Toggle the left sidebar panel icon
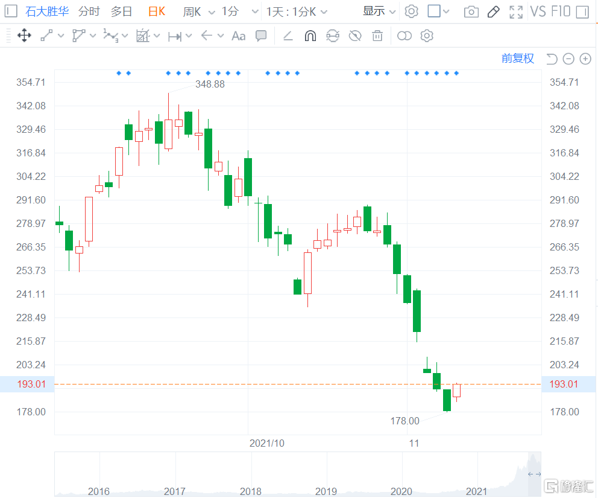The height and width of the screenshot is (498, 598). click(10, 11)
